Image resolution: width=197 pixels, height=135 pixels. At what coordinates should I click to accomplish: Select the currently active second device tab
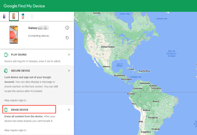coord(14,17)
